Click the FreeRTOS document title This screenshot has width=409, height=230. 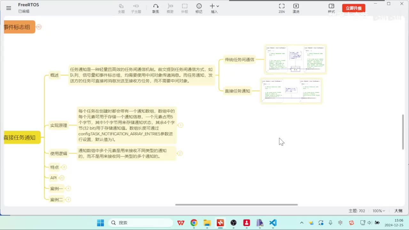(x=28, y=5)
